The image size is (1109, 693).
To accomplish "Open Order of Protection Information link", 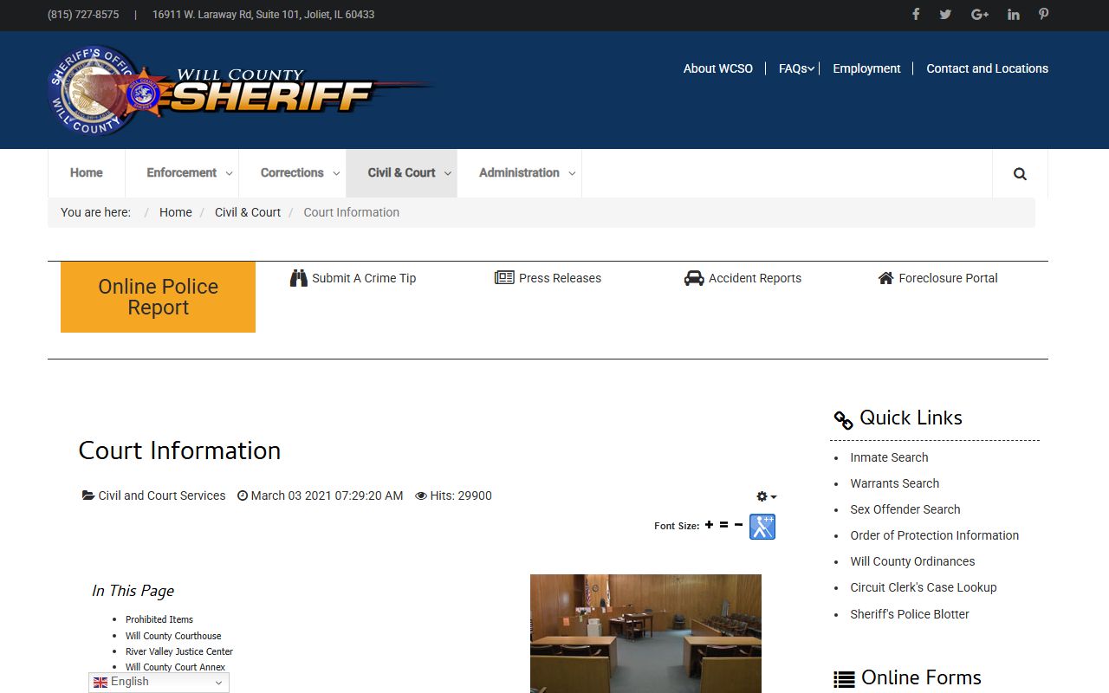I will pyautogui.click(x=935, y=535).
